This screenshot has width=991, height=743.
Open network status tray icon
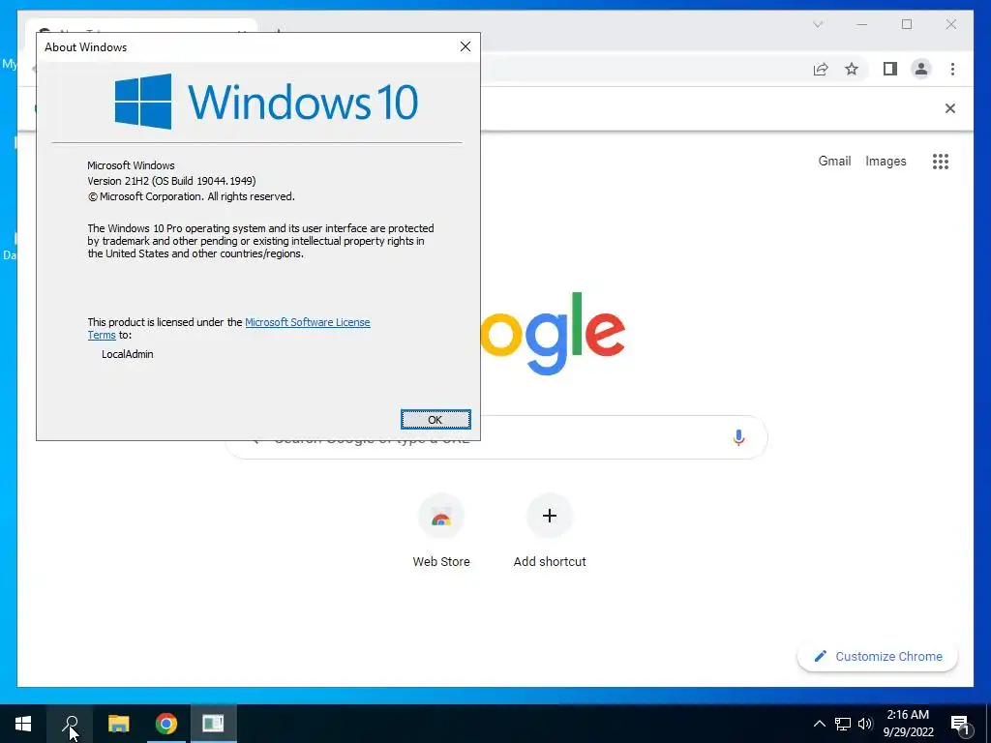click(843, 724)
